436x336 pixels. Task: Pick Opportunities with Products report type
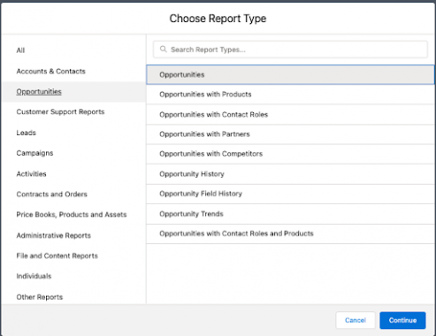290,95
